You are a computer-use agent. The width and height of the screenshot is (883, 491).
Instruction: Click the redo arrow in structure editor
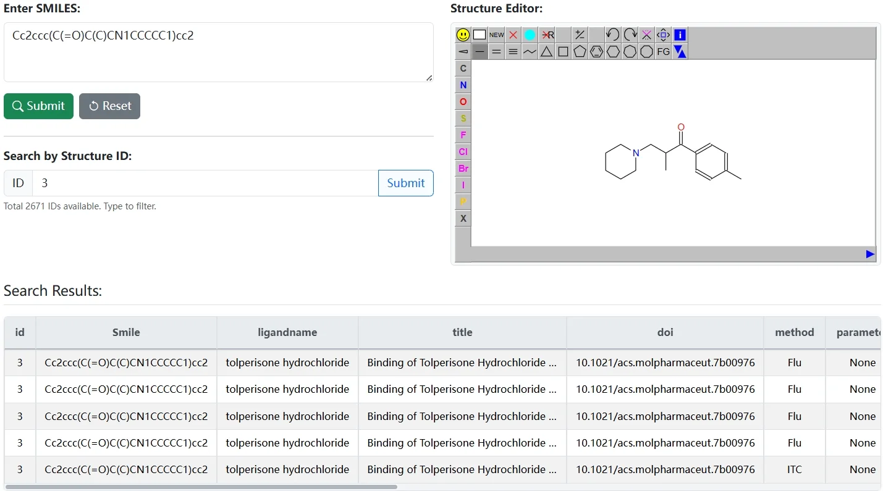click(x=630, y=35)
